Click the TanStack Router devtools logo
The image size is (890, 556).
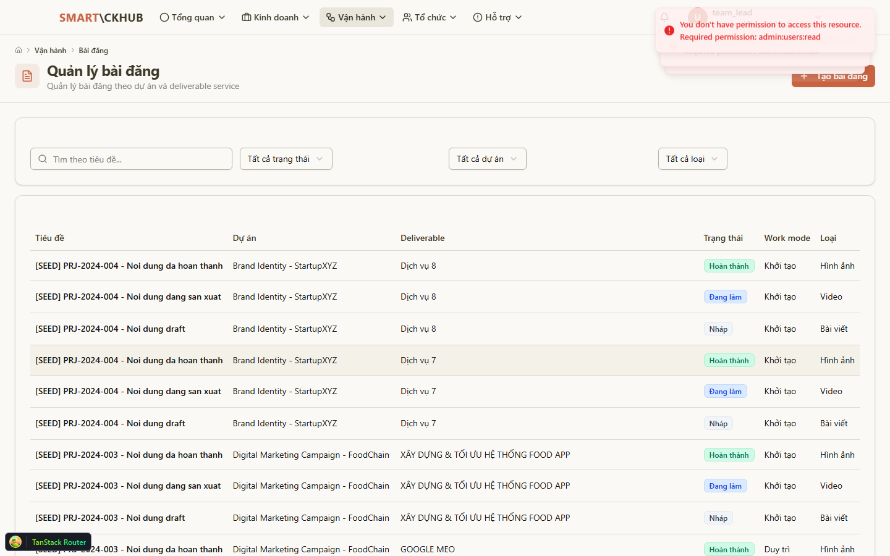[16, 542]
